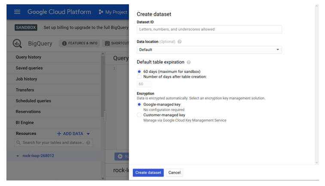Viewport: 325px width, 186px height.
Task: Click the Cancel button
Action: click(174, 173)
